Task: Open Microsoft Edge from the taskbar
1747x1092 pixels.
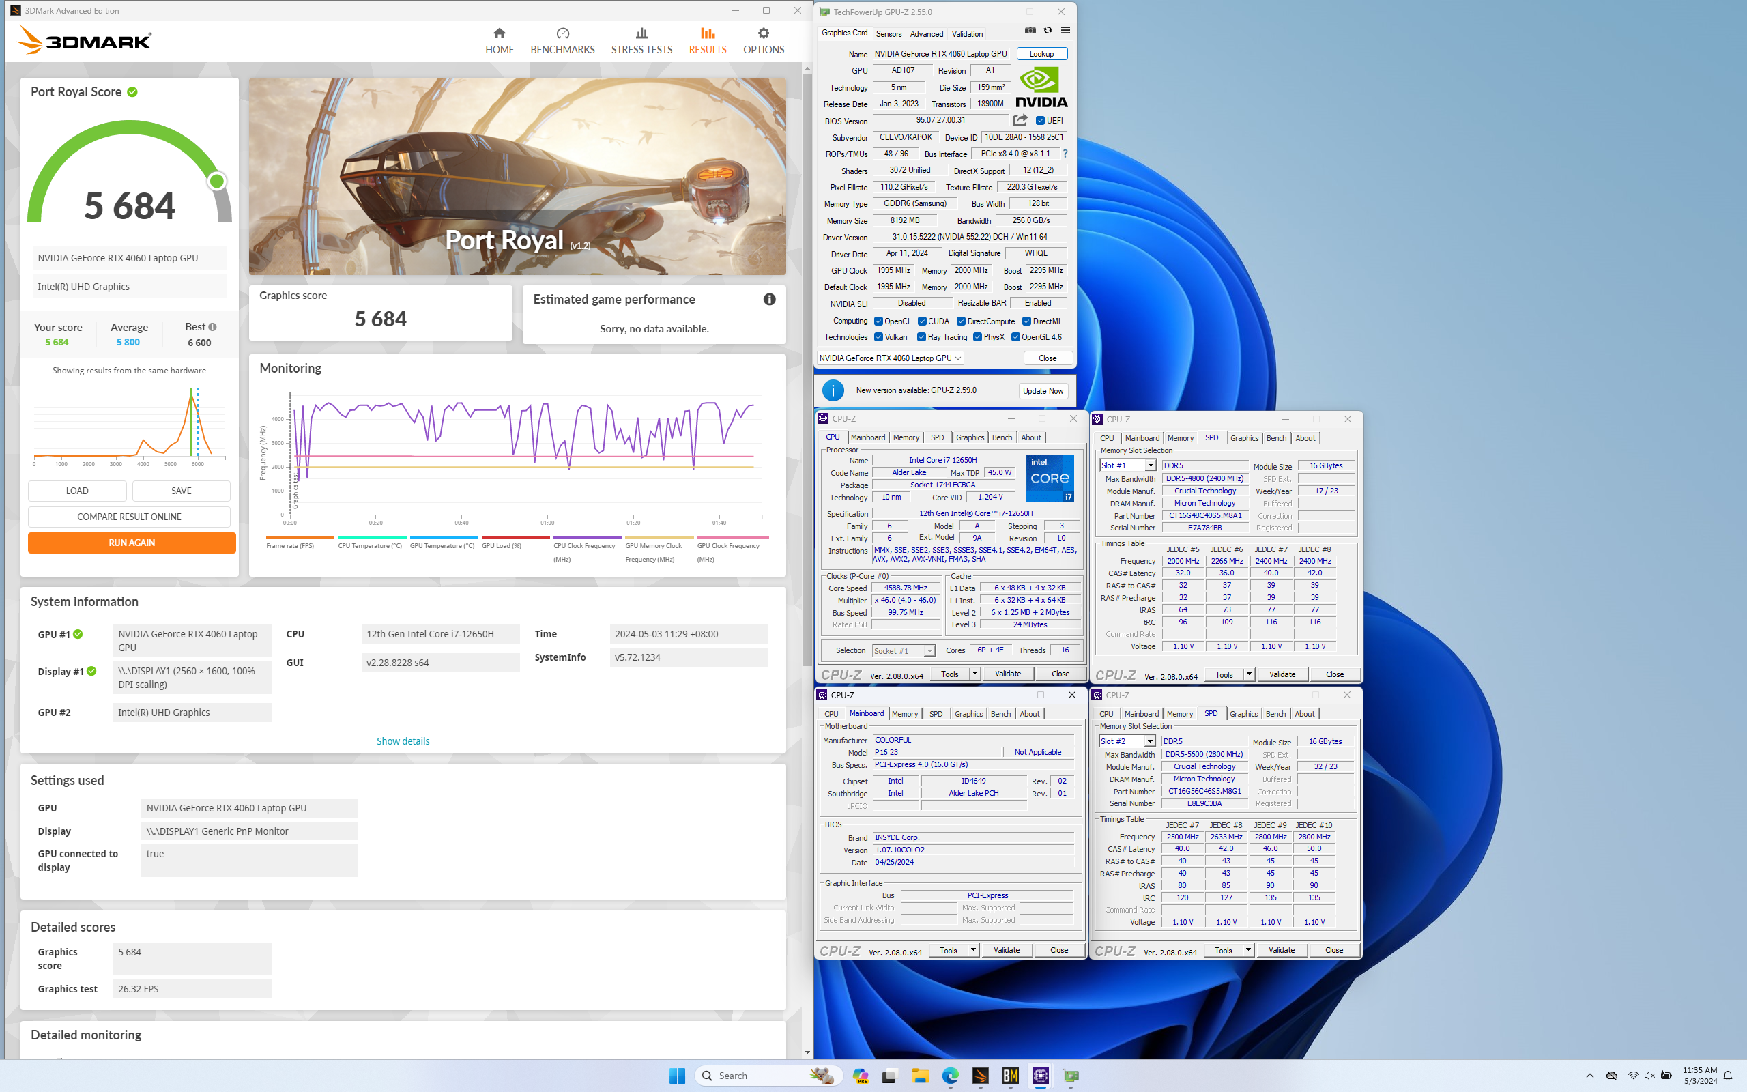Action: coord(950,1076)
